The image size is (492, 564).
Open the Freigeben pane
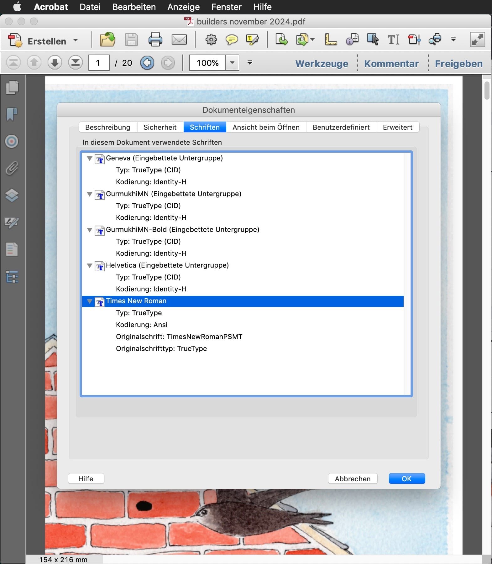click(459, 64)
